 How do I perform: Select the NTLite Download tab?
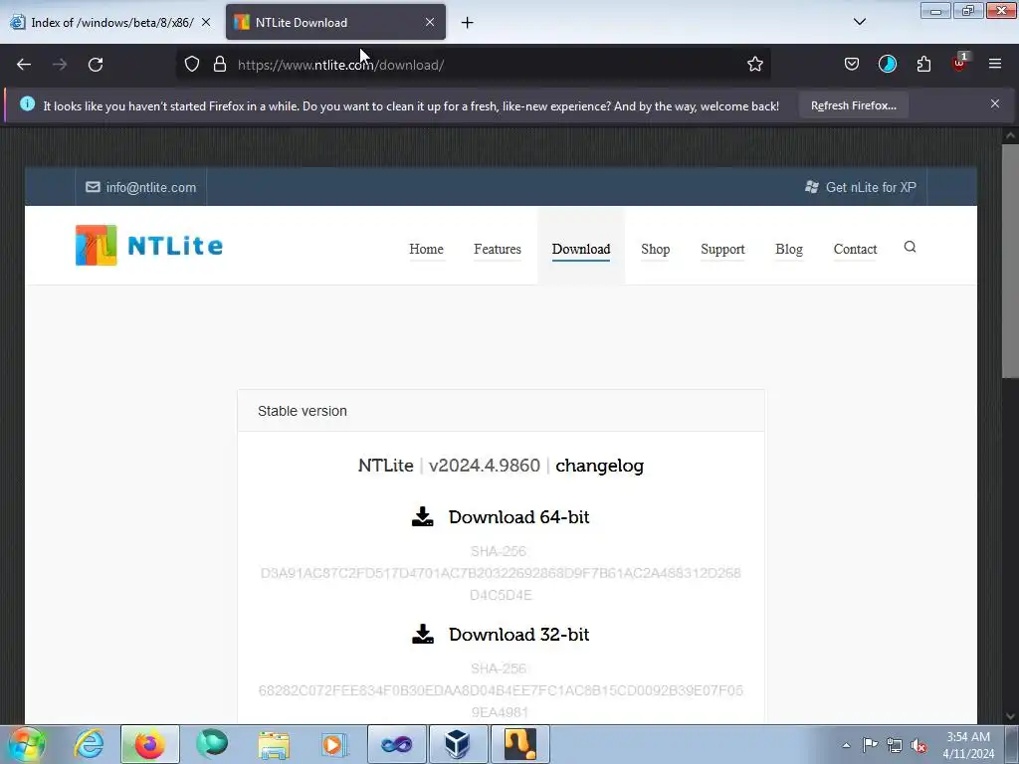(x=335, y=22)
